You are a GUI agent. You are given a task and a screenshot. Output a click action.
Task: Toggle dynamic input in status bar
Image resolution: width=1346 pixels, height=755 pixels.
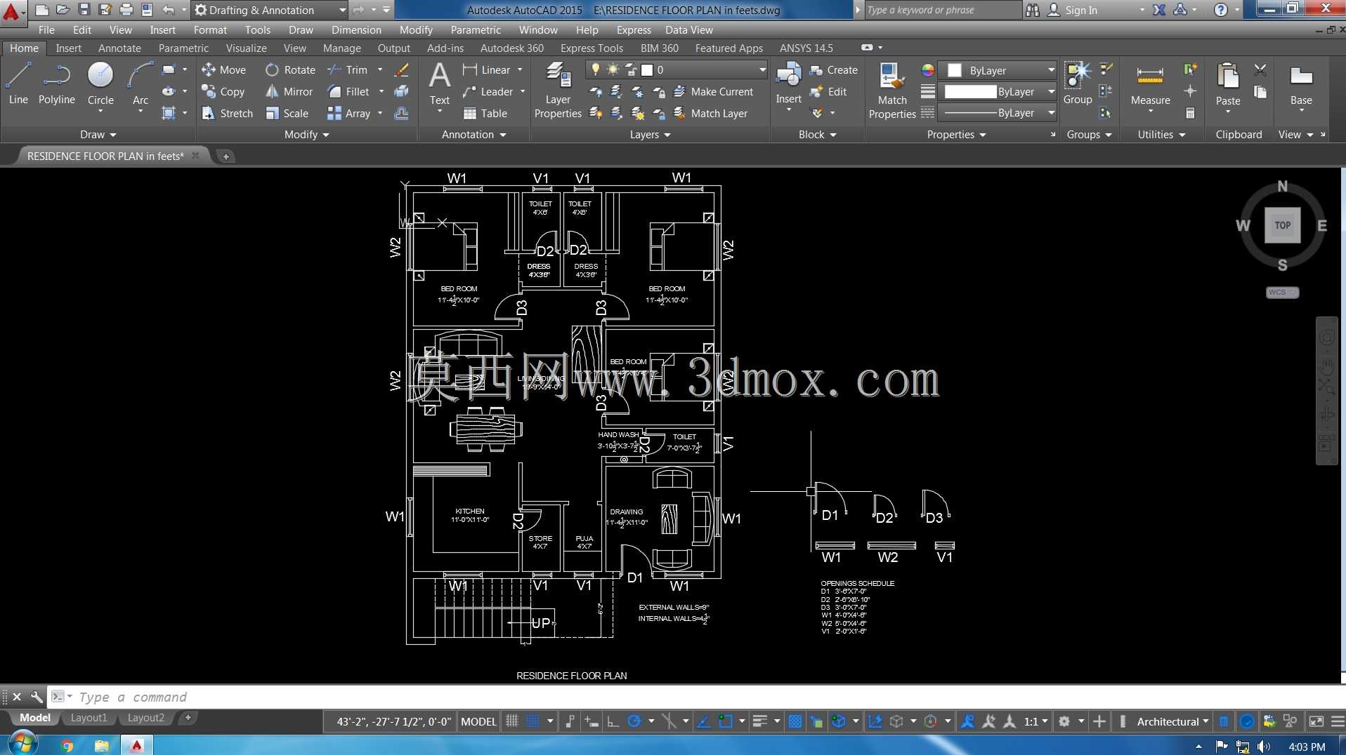[x=592, y=721]
